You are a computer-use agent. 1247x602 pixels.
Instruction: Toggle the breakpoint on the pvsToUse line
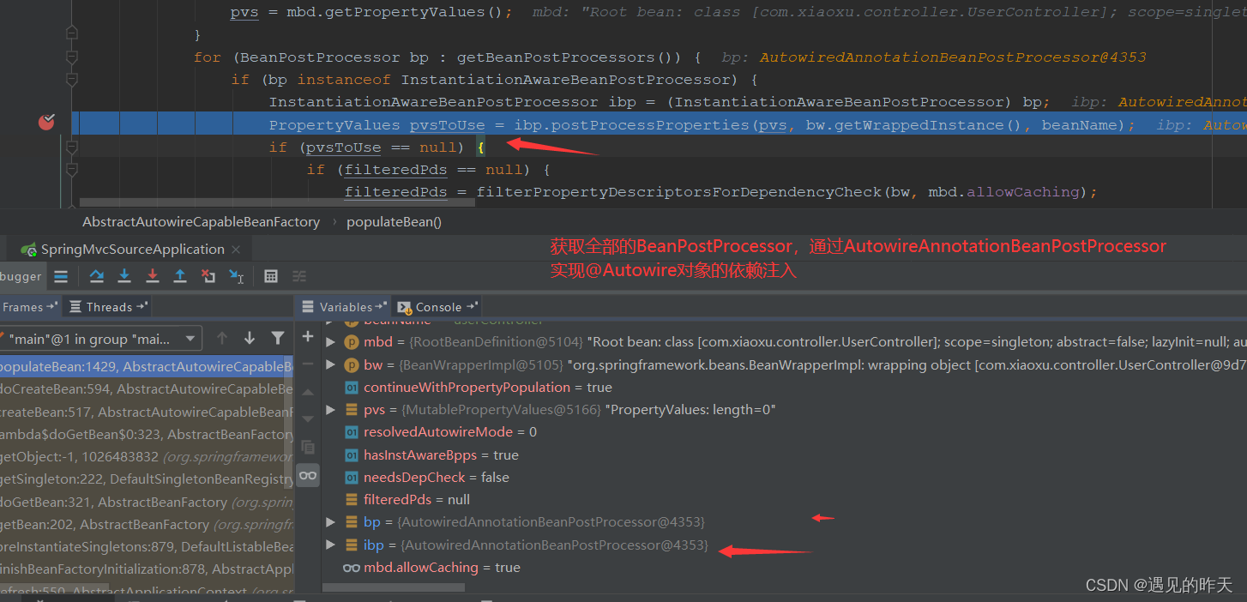(46, 122)
